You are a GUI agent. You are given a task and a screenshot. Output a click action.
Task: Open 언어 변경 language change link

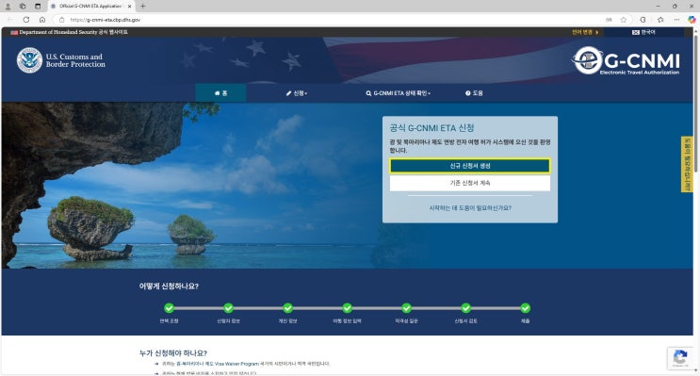point(585,32)
